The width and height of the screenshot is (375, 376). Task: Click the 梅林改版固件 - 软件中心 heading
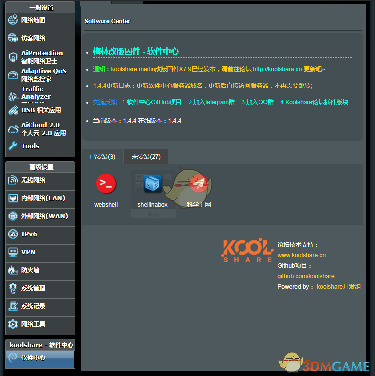136,51
